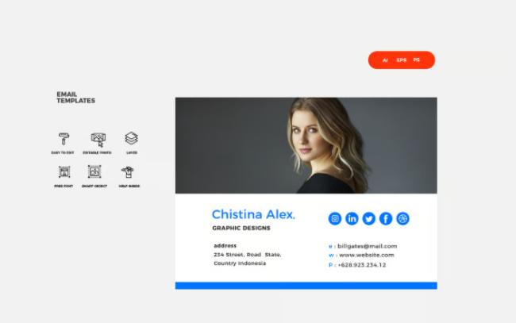Image resolution: width=516 pixels, height=323 pixels.
Task: Select the AI format in red pill
Action: (x=385, y=60)
